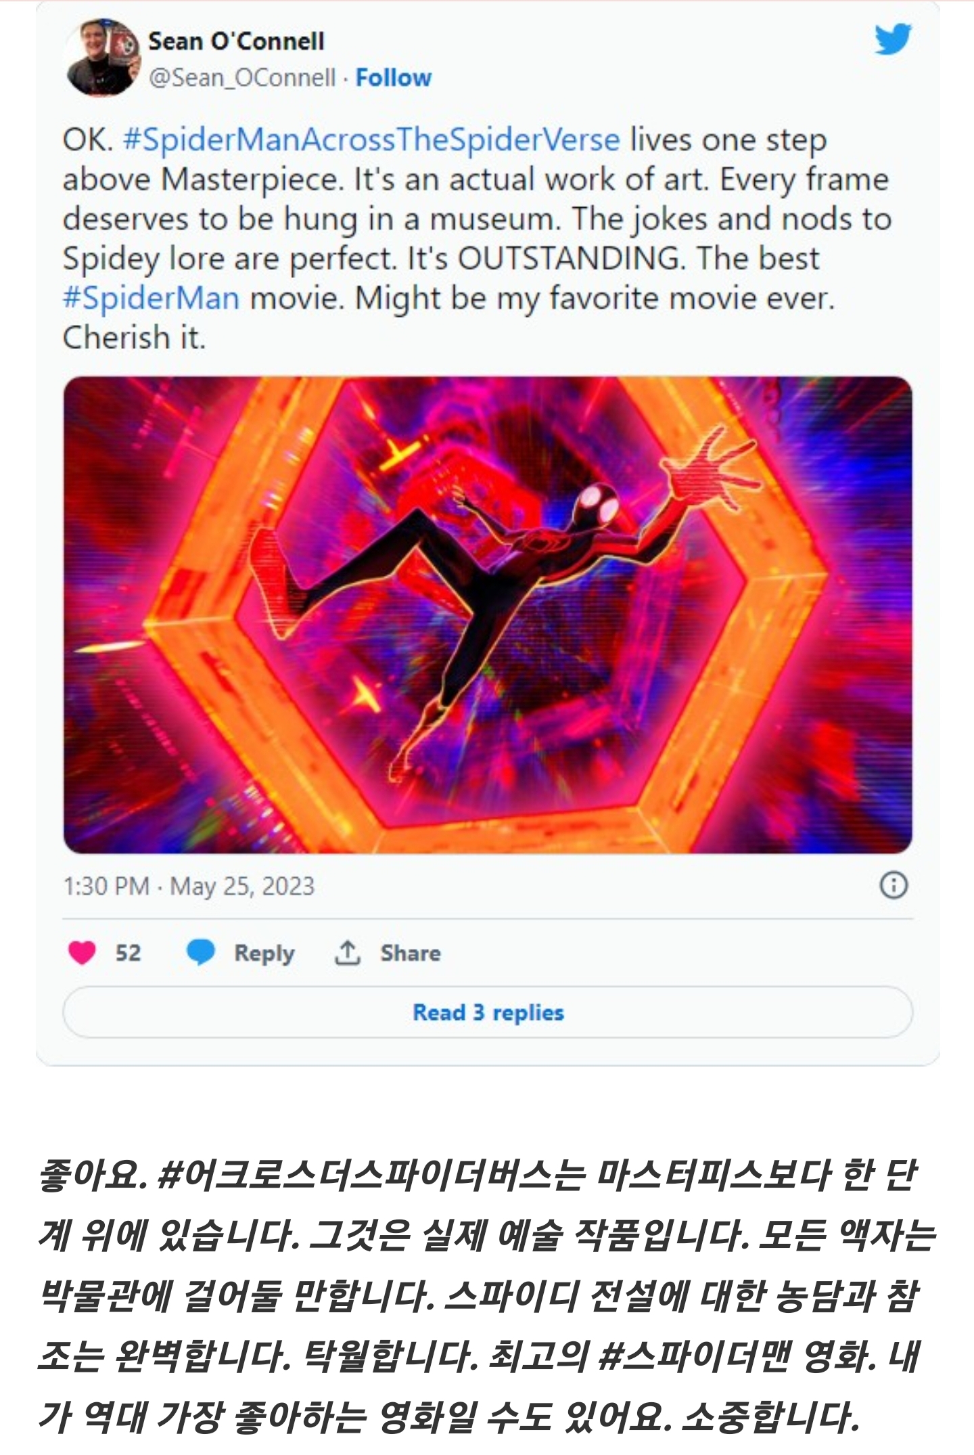
Task: Click the English tweet body text
Action: click(x=477, y=238)
